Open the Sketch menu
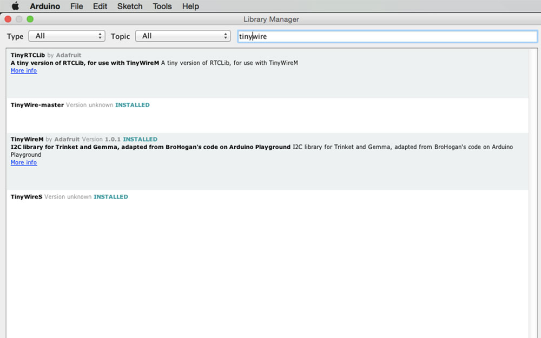The height and width of the screenshot is (338, 541). (130, 6)
